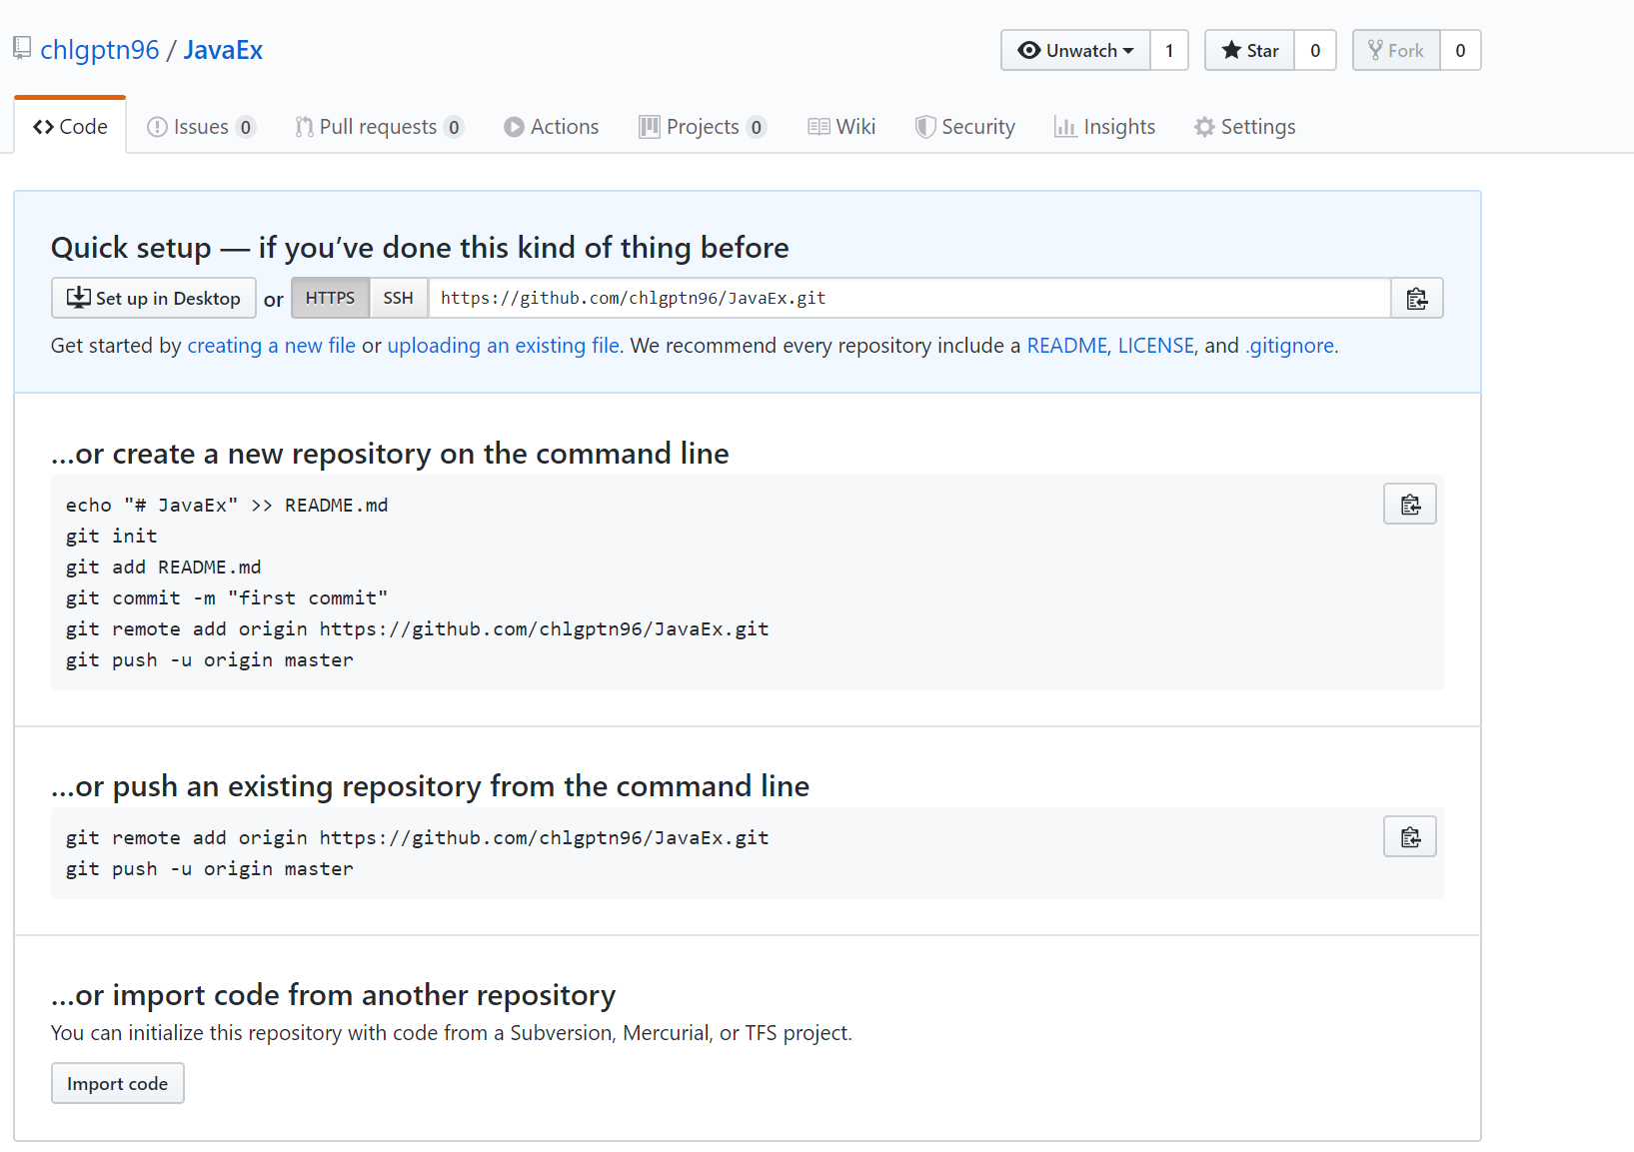Select the SSH clone protocol

pyautogui.click(x=399, y=298)
